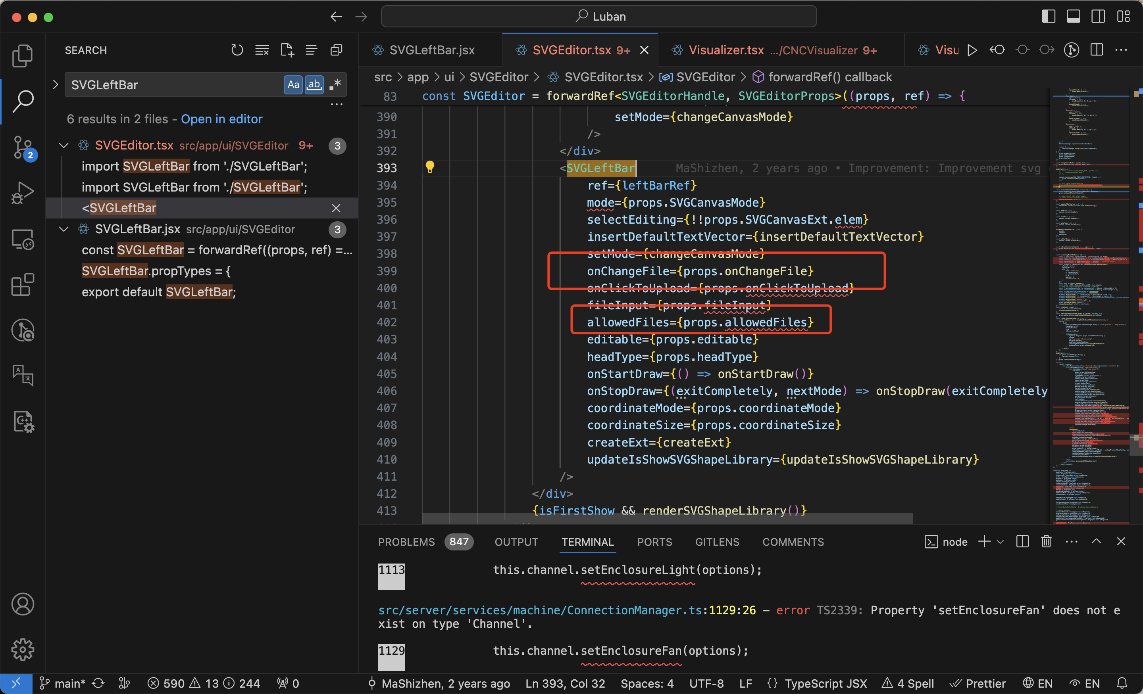Collapse SVGLeftBar.jsx search results group
This screenshot has width=1143, height=694.
[64, 229]
